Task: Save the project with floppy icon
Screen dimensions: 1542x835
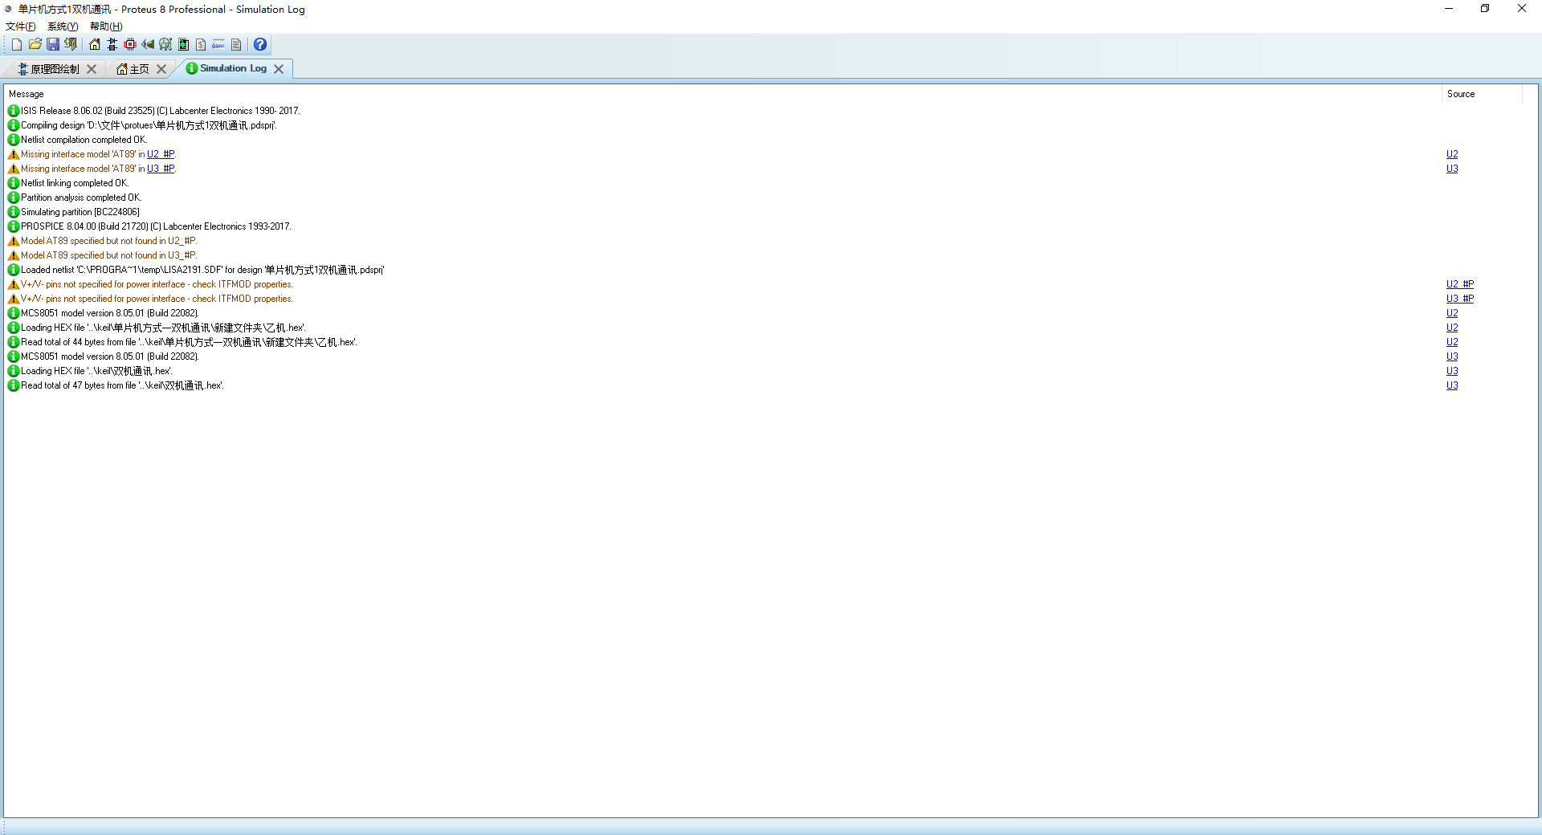Action: click(53, 45)
